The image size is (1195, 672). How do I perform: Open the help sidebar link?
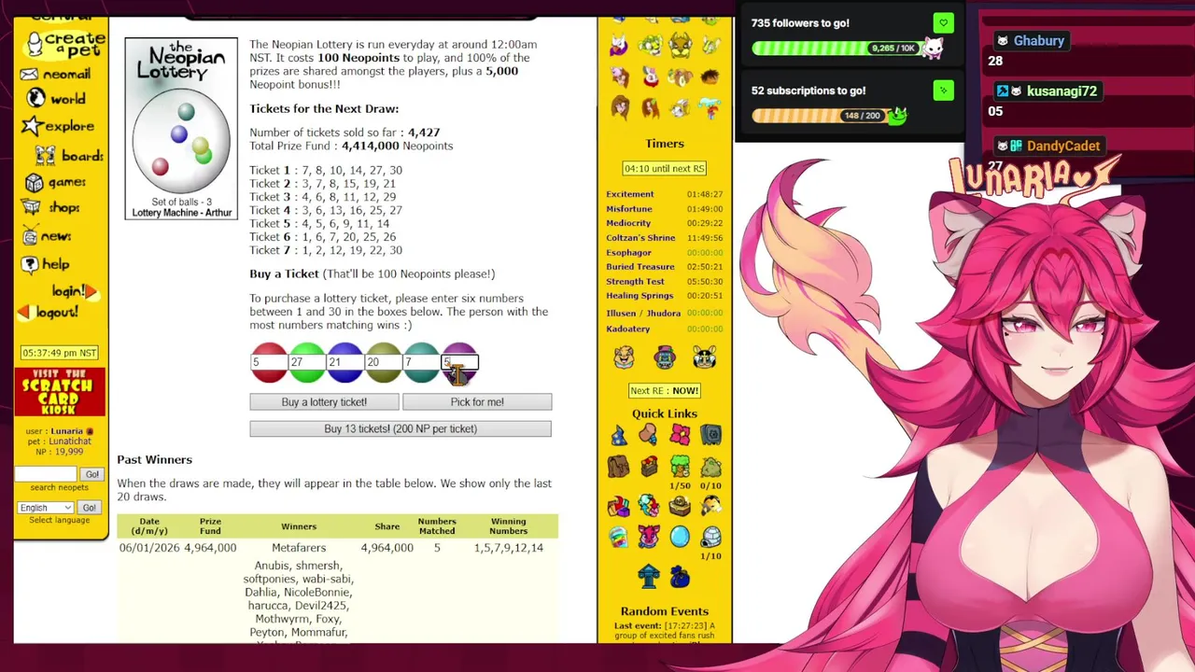click(45, 264)
